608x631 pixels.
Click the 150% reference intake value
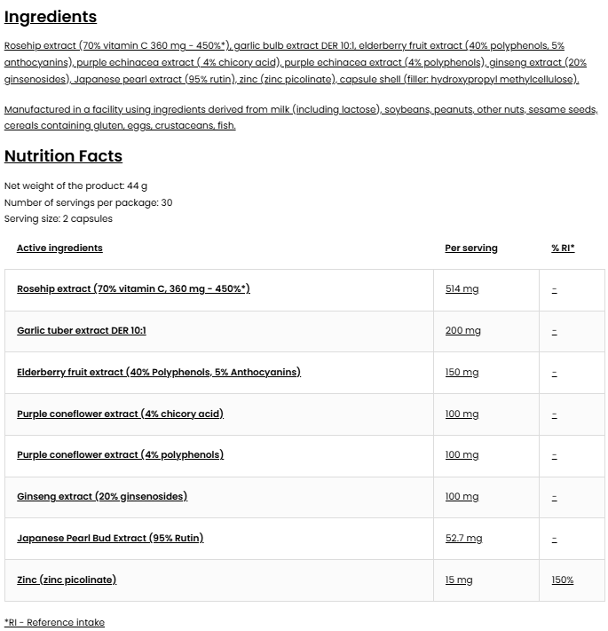pyautogui.click(x=562, y=580)
